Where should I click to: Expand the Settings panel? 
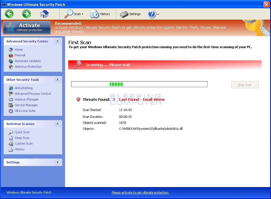[x=58, y=162]
